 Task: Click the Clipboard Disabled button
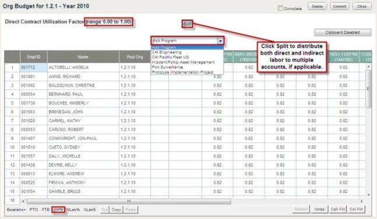(x=343, y=33)
